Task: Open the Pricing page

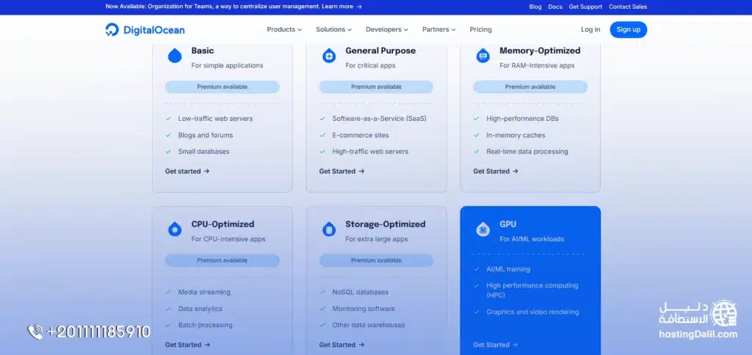Action: (x=480, y=29)
